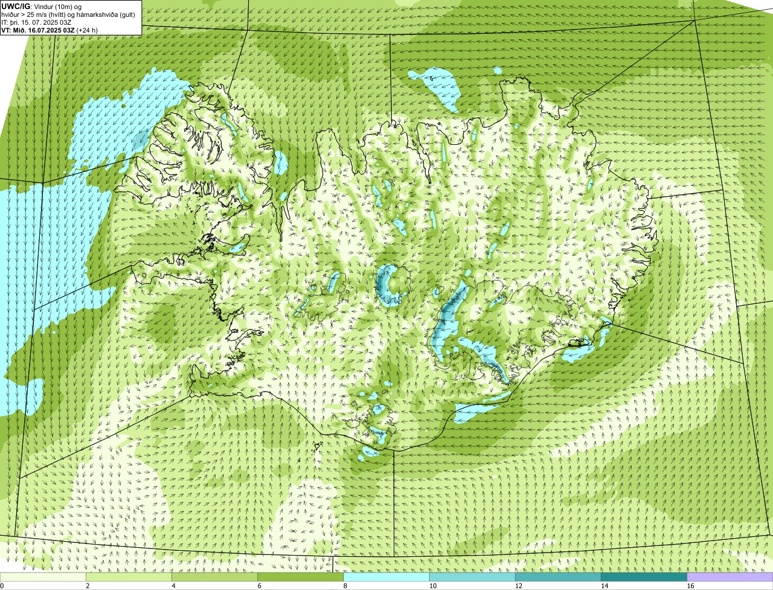Click the pale yellow 0–2 m/s legend color
The width and height of the screenshot is (773, 590).
pos(43,577)
